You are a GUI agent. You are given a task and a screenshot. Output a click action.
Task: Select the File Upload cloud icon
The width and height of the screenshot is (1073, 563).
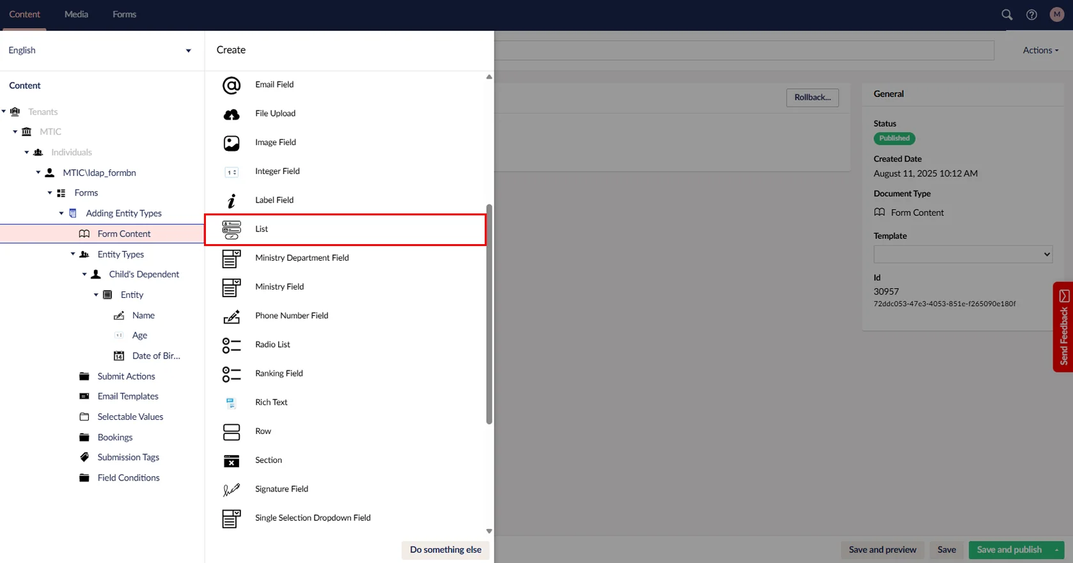231,114
